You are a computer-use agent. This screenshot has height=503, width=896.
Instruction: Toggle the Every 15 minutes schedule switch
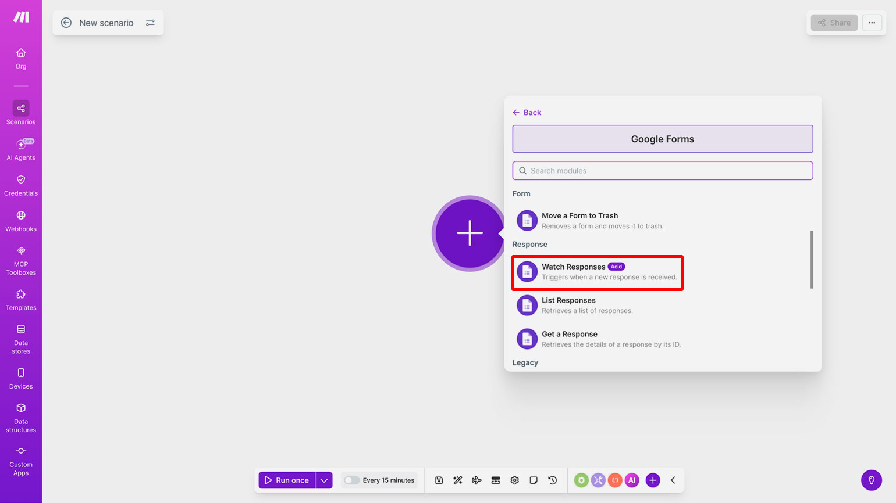pos(351,480)
